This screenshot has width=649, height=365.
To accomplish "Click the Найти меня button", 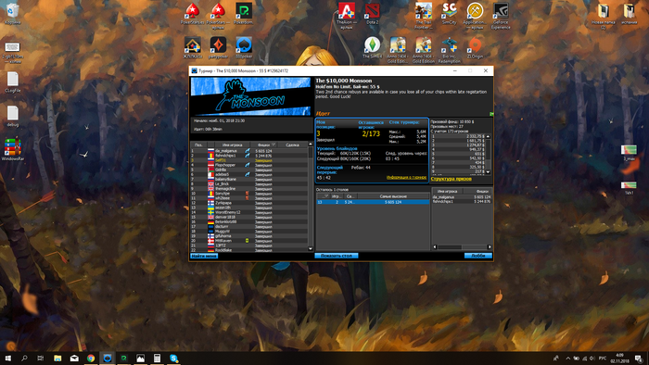I will [204, 256].
